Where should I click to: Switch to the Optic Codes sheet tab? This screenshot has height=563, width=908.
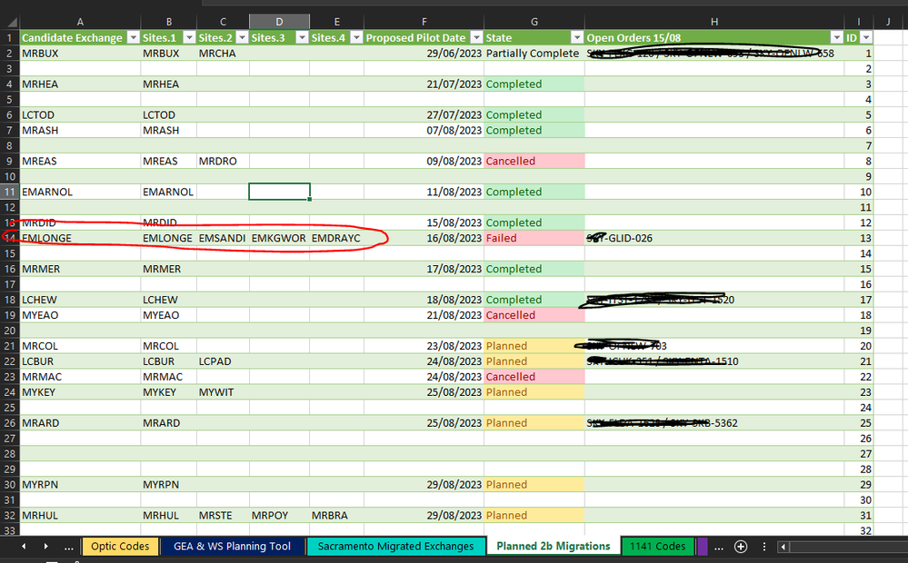(120, 547)
